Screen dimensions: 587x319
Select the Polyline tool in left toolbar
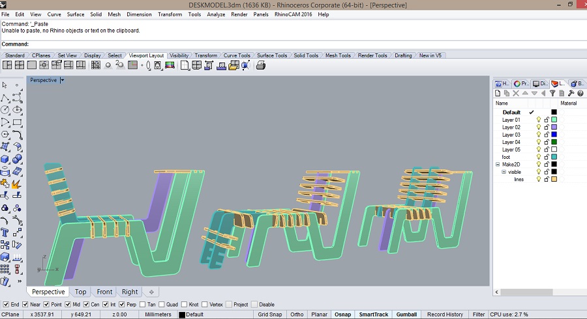point(5,98)
